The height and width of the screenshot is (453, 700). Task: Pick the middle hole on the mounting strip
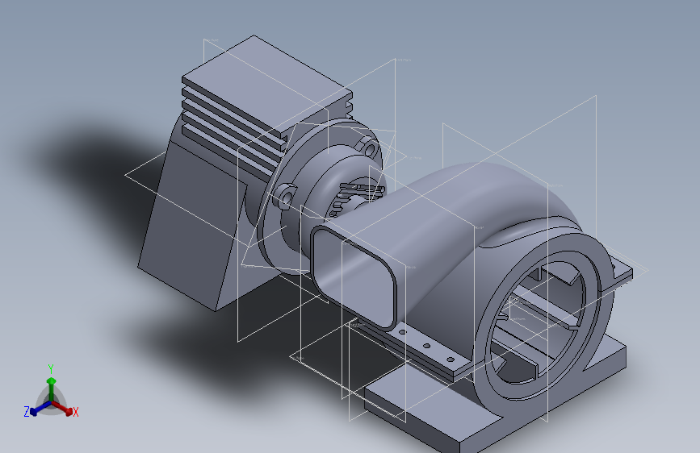tap(427, 346)
